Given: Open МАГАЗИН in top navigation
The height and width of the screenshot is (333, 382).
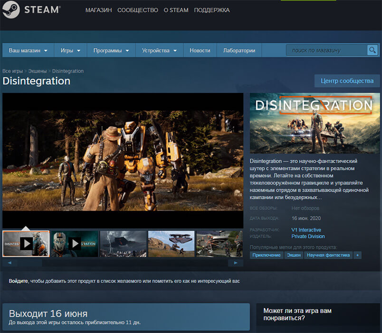Looking at the screenshot, I should 99,10.
